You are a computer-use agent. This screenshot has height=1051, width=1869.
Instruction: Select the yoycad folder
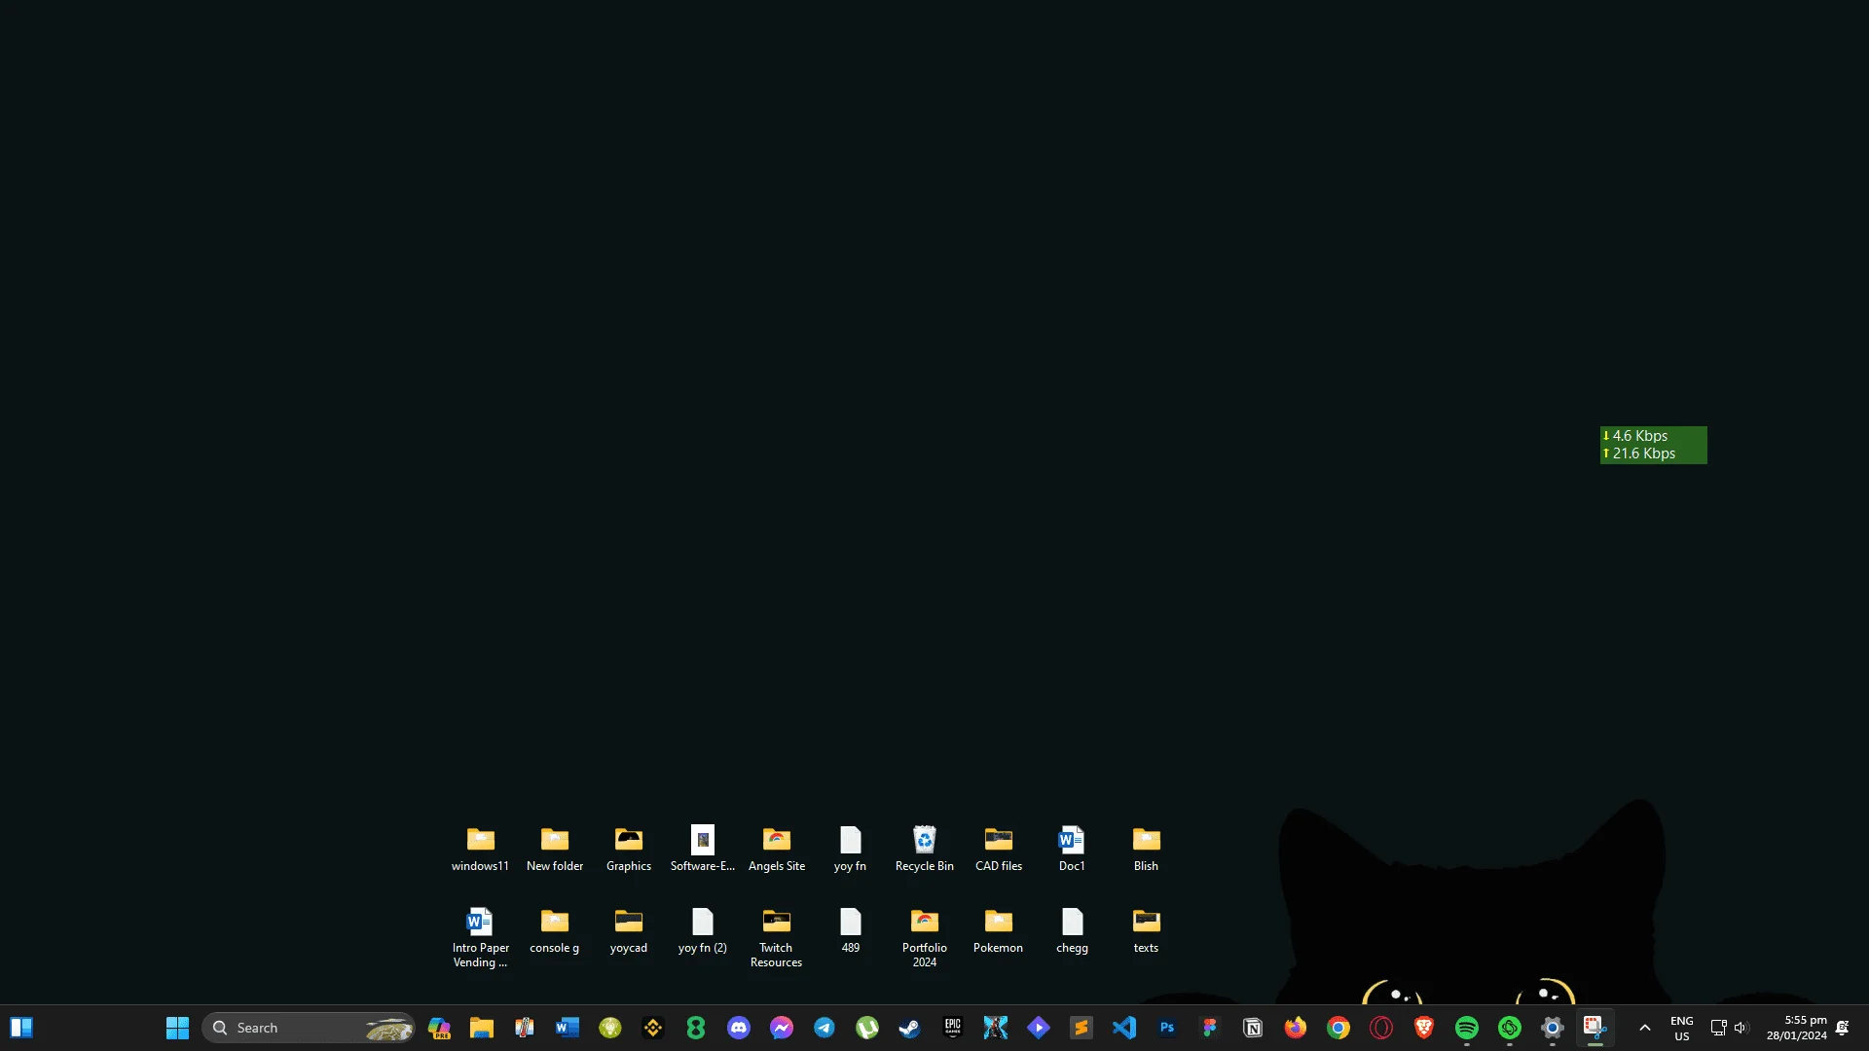point(629,930)
